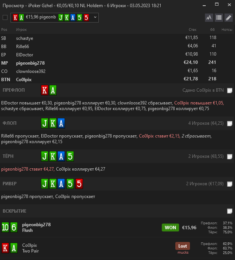Click stack value €24,10
The width and height of the screenshot is (235, 260).
pos(191,62)
